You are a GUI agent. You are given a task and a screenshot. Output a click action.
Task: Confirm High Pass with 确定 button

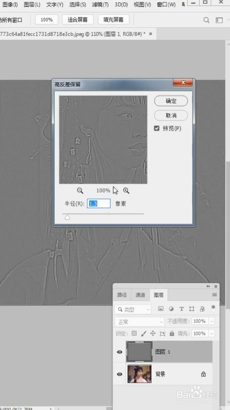pyautogui.click(x=171, y=101)
